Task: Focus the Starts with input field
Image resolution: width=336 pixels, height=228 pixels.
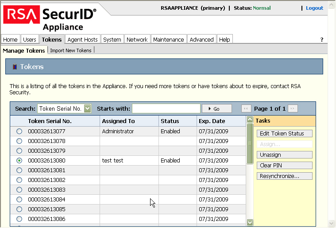Action: click(166, 108)
